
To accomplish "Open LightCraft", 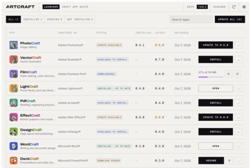I will tap(215, 88).
